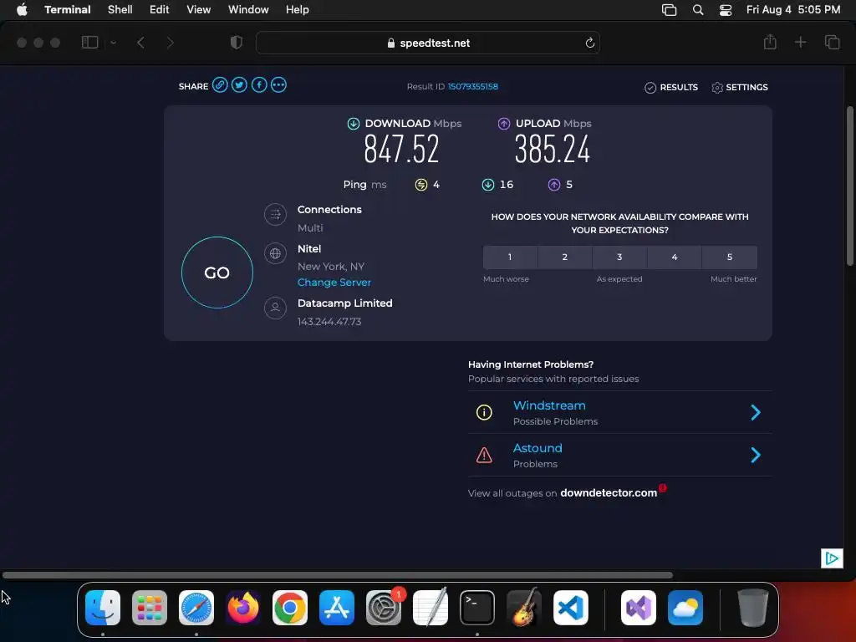Copy the share link icon
This screenshot has width=856, height=642.
coord(220,85)
